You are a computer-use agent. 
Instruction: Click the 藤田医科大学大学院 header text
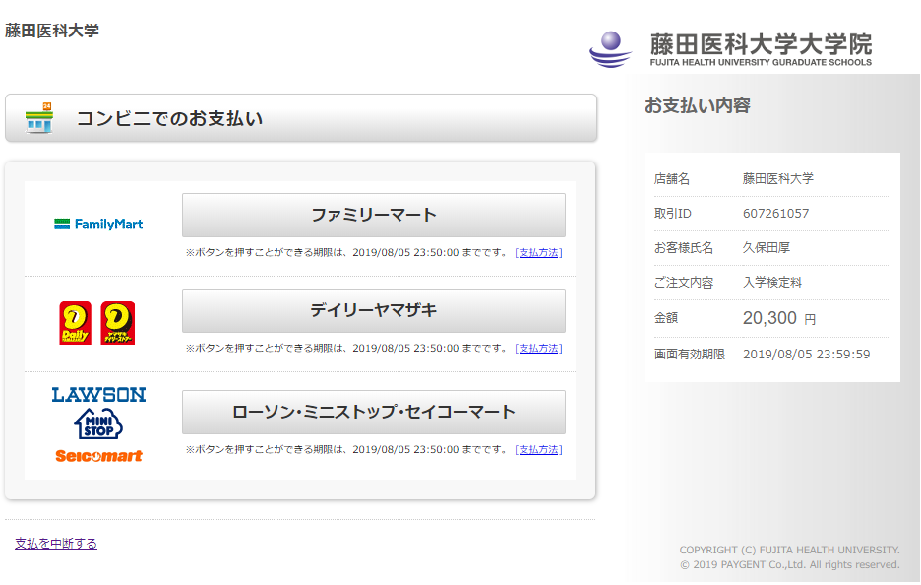(x=761, y=44)
